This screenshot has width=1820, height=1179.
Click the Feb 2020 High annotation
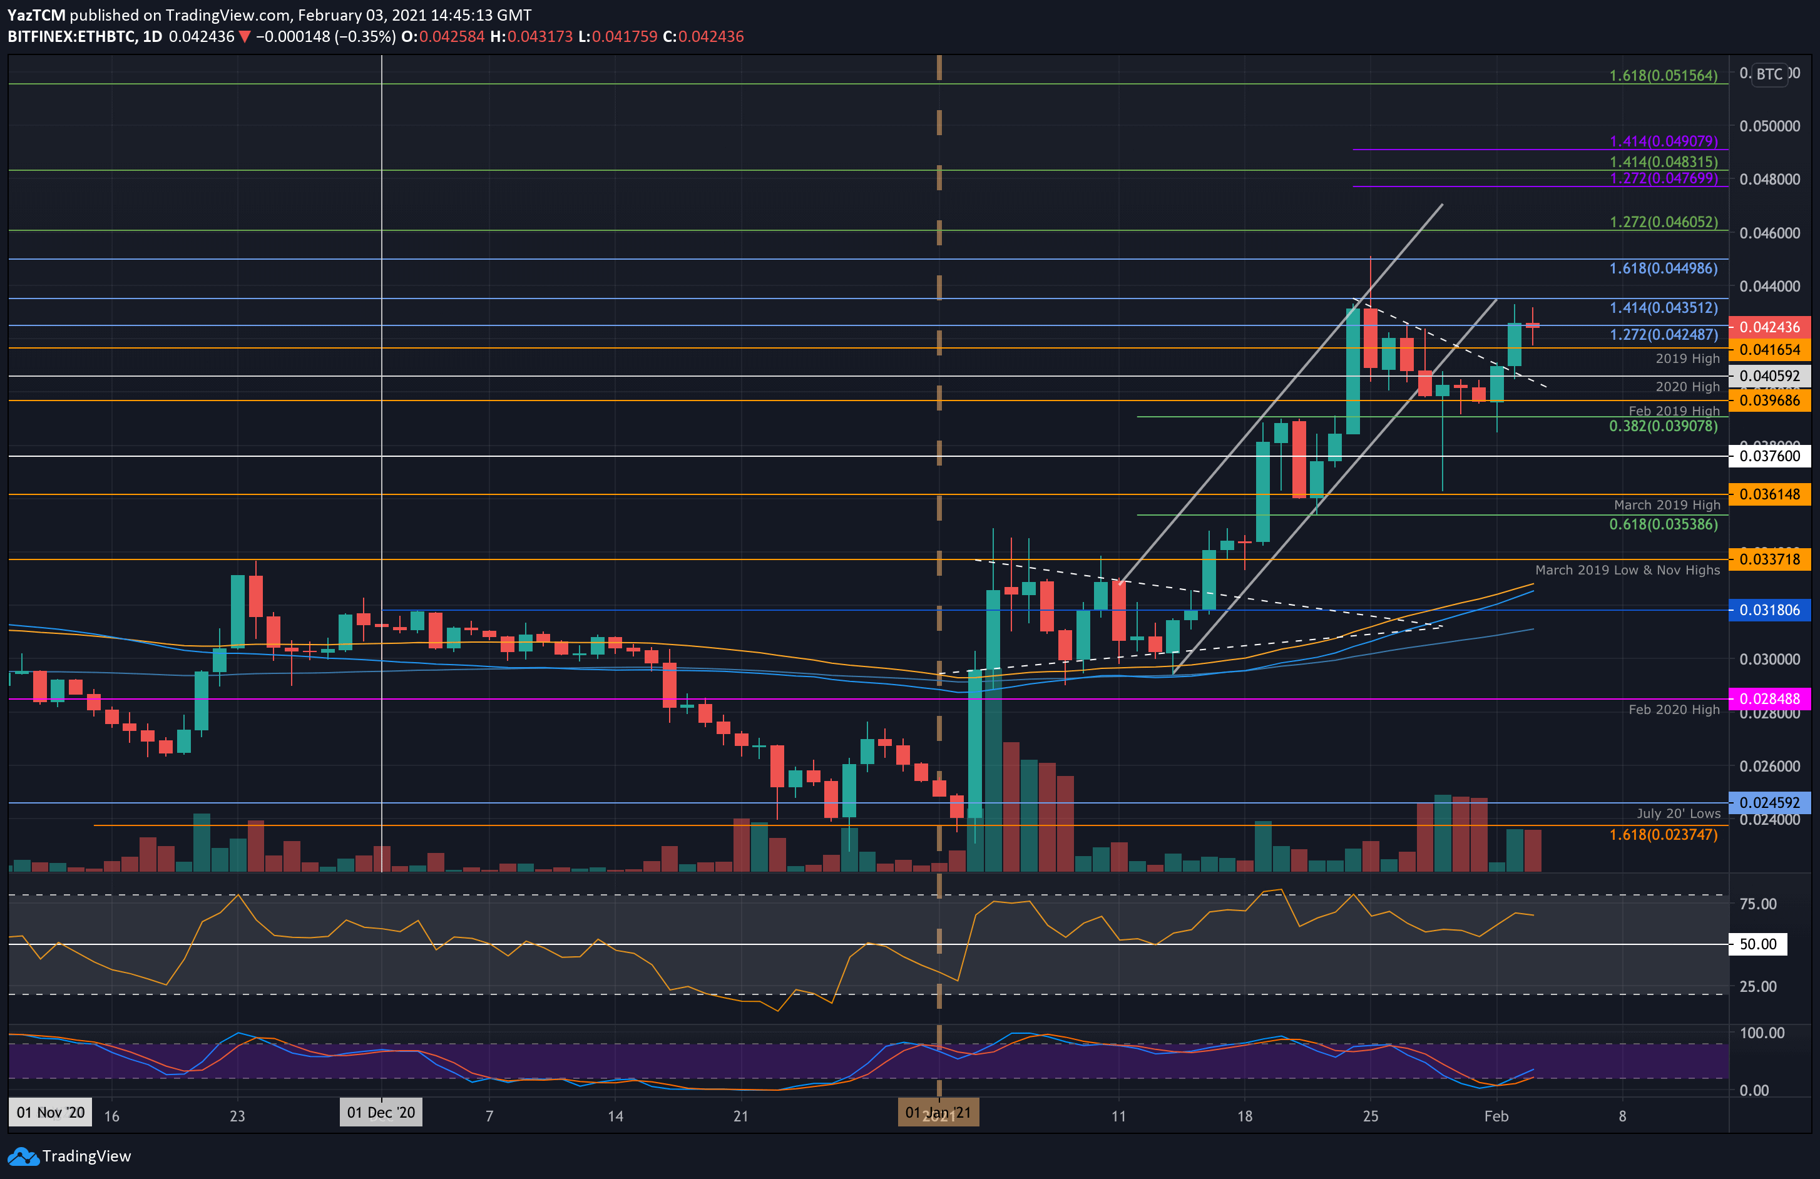pos(1674,710)
